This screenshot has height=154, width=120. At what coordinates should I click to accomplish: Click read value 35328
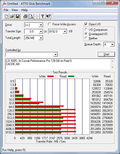(109, 81)
